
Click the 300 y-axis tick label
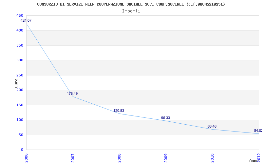point(20,60)
